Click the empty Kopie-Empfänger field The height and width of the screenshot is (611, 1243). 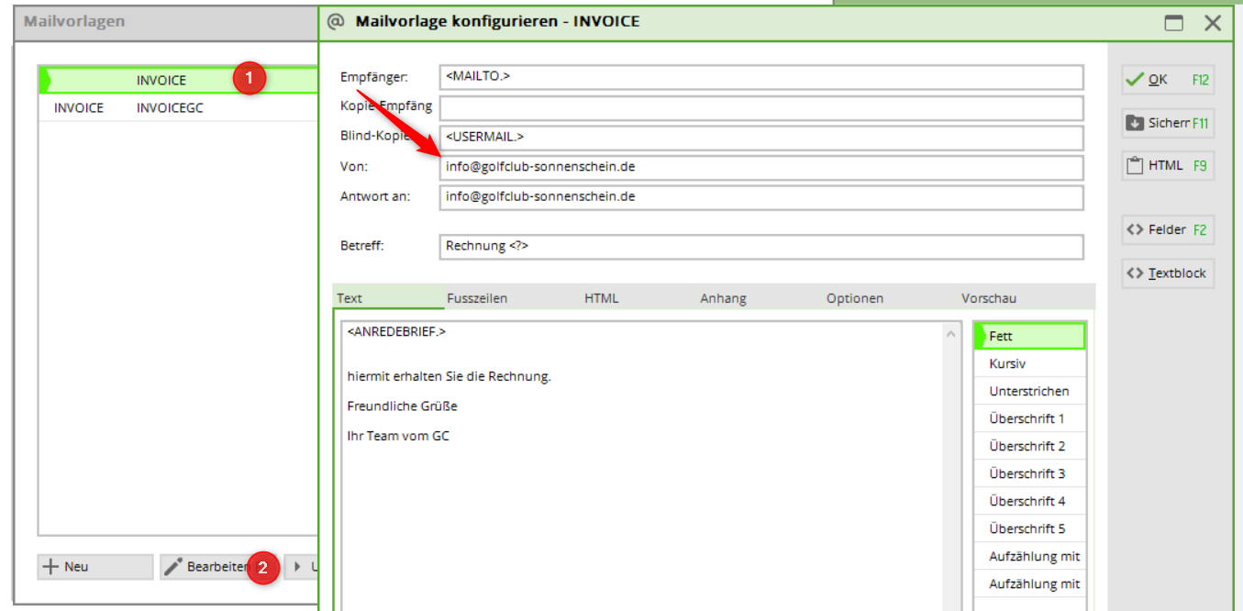pyautogui.click(x=760, y=108)
